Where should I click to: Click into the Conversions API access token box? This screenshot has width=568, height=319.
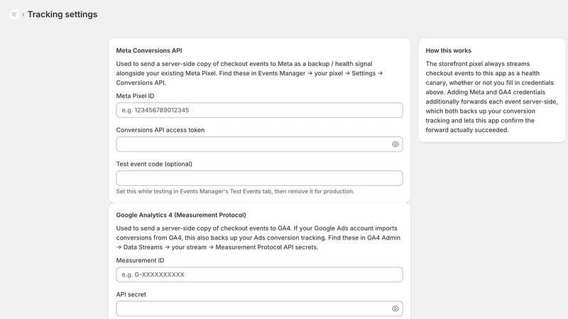(x=253, y=144)
